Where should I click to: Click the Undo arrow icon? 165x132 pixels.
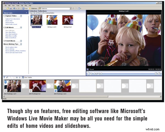[14, 9]
